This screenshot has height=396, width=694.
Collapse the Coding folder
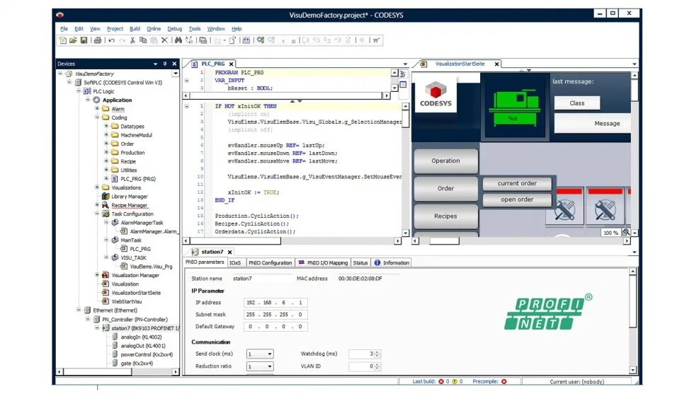click(x=97, y=117)
